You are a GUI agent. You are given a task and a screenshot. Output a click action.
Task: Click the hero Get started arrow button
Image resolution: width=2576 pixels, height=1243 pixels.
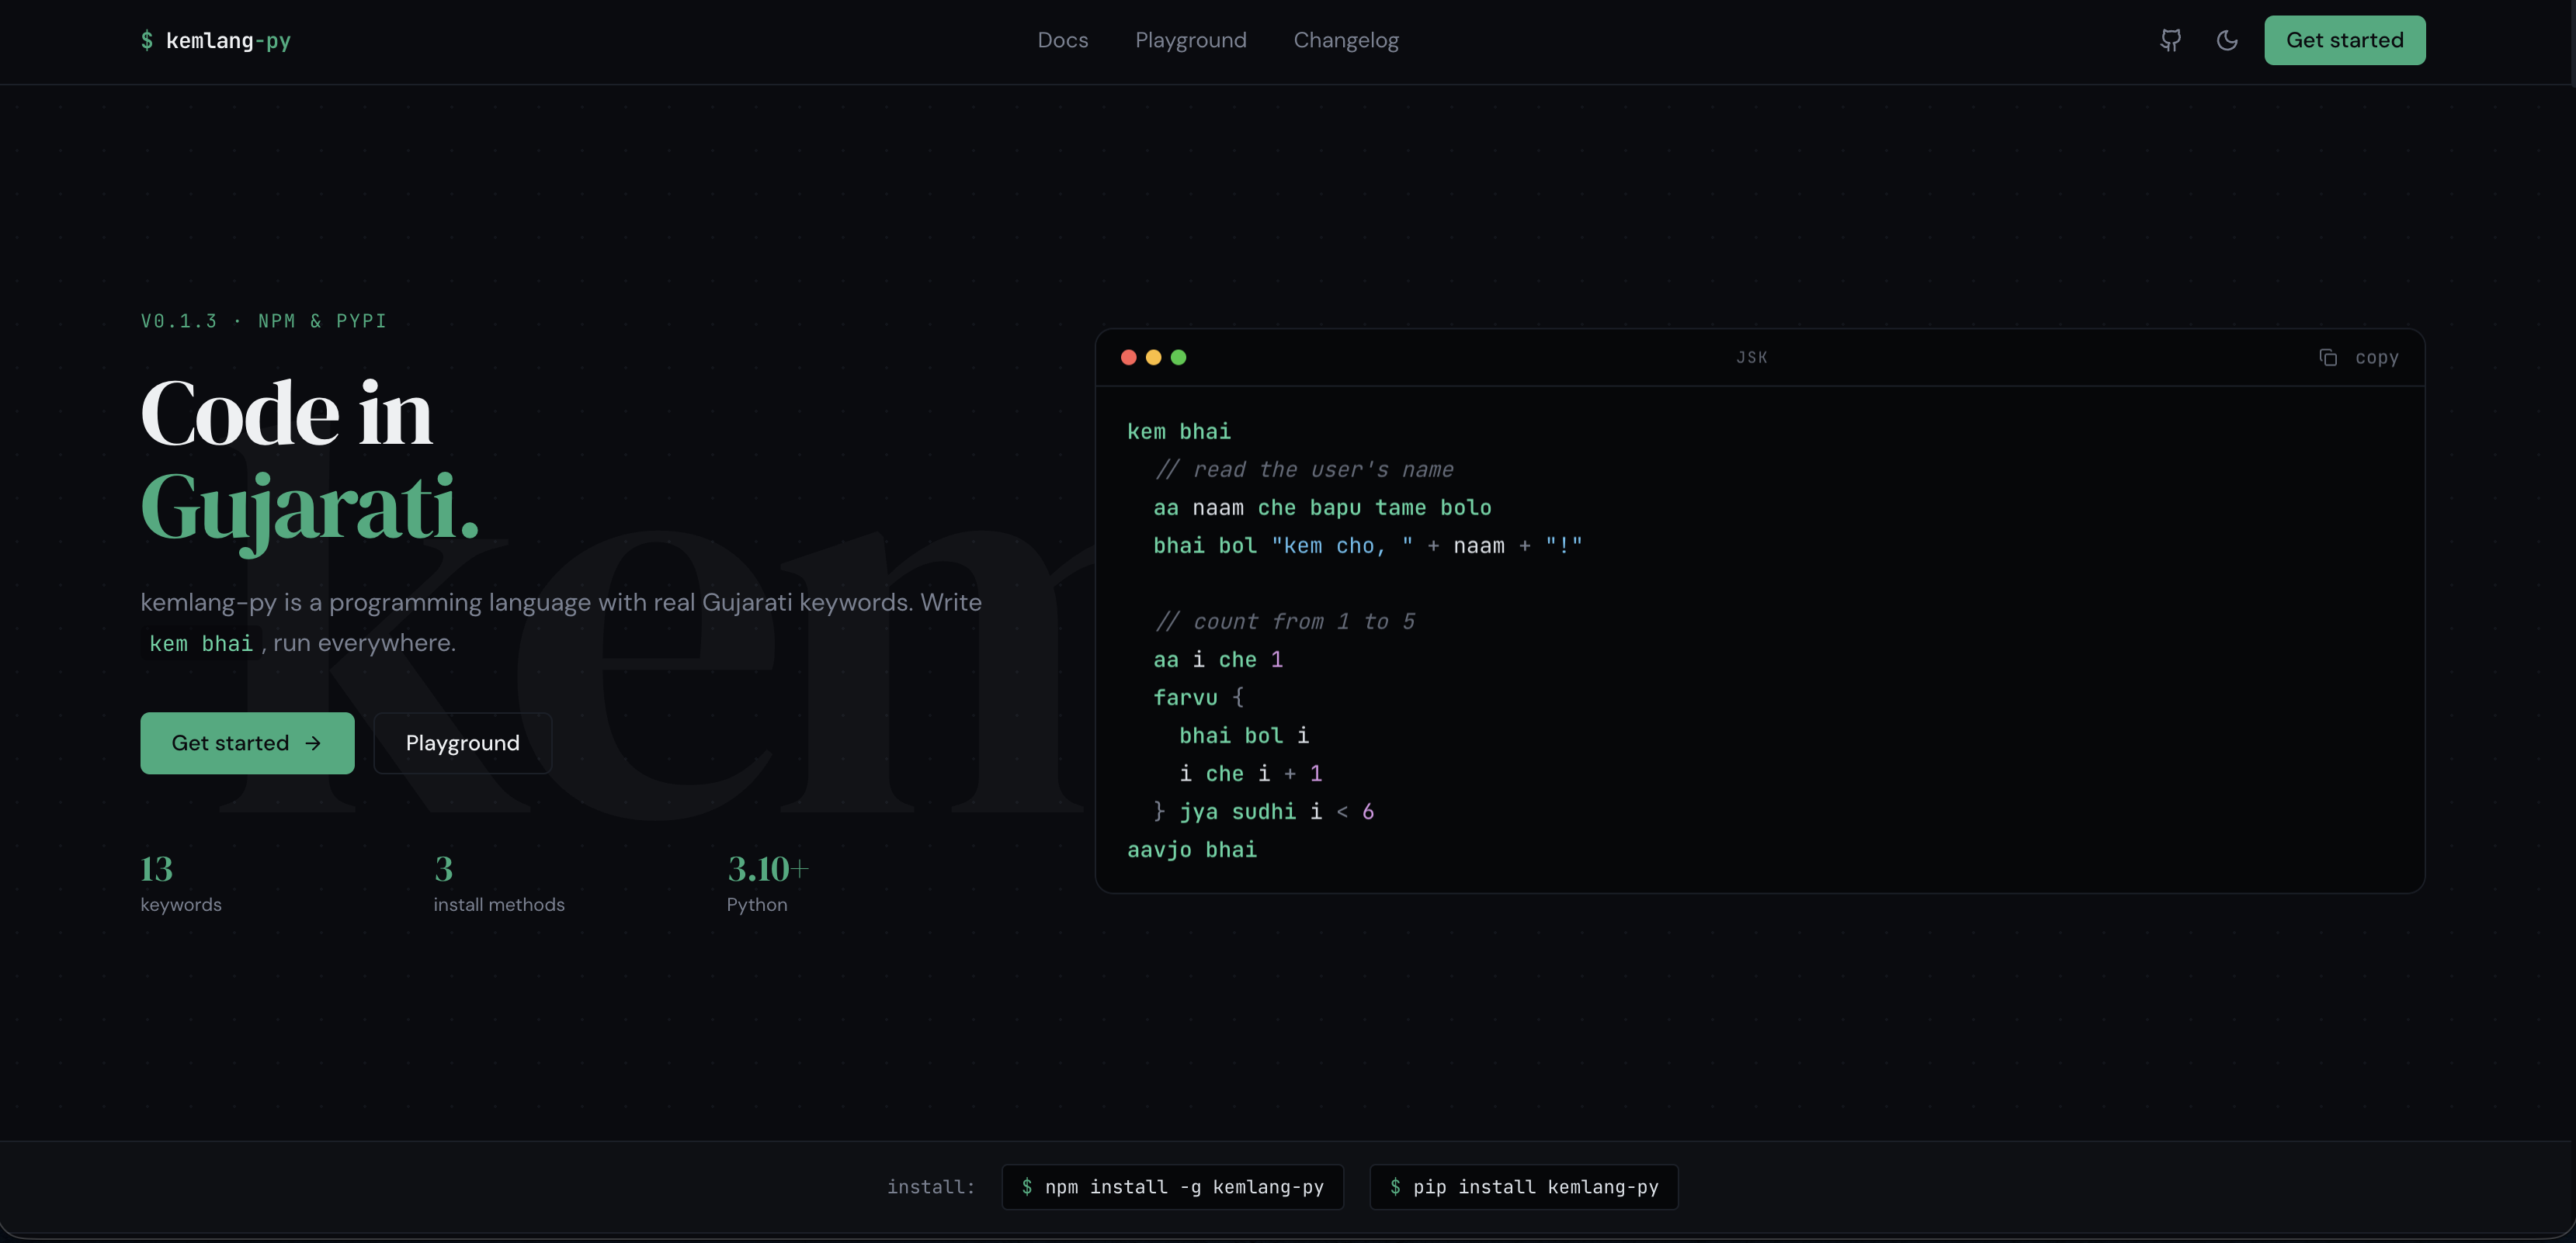click(x=247, y=743)
